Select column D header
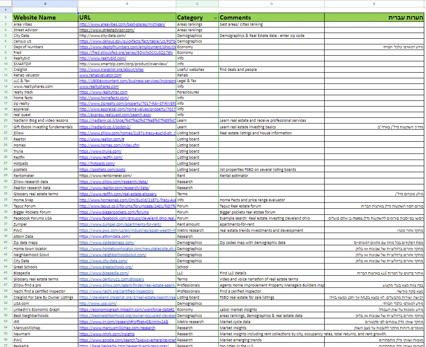Screen dimensions: 426x347 [x=271, y=3]
